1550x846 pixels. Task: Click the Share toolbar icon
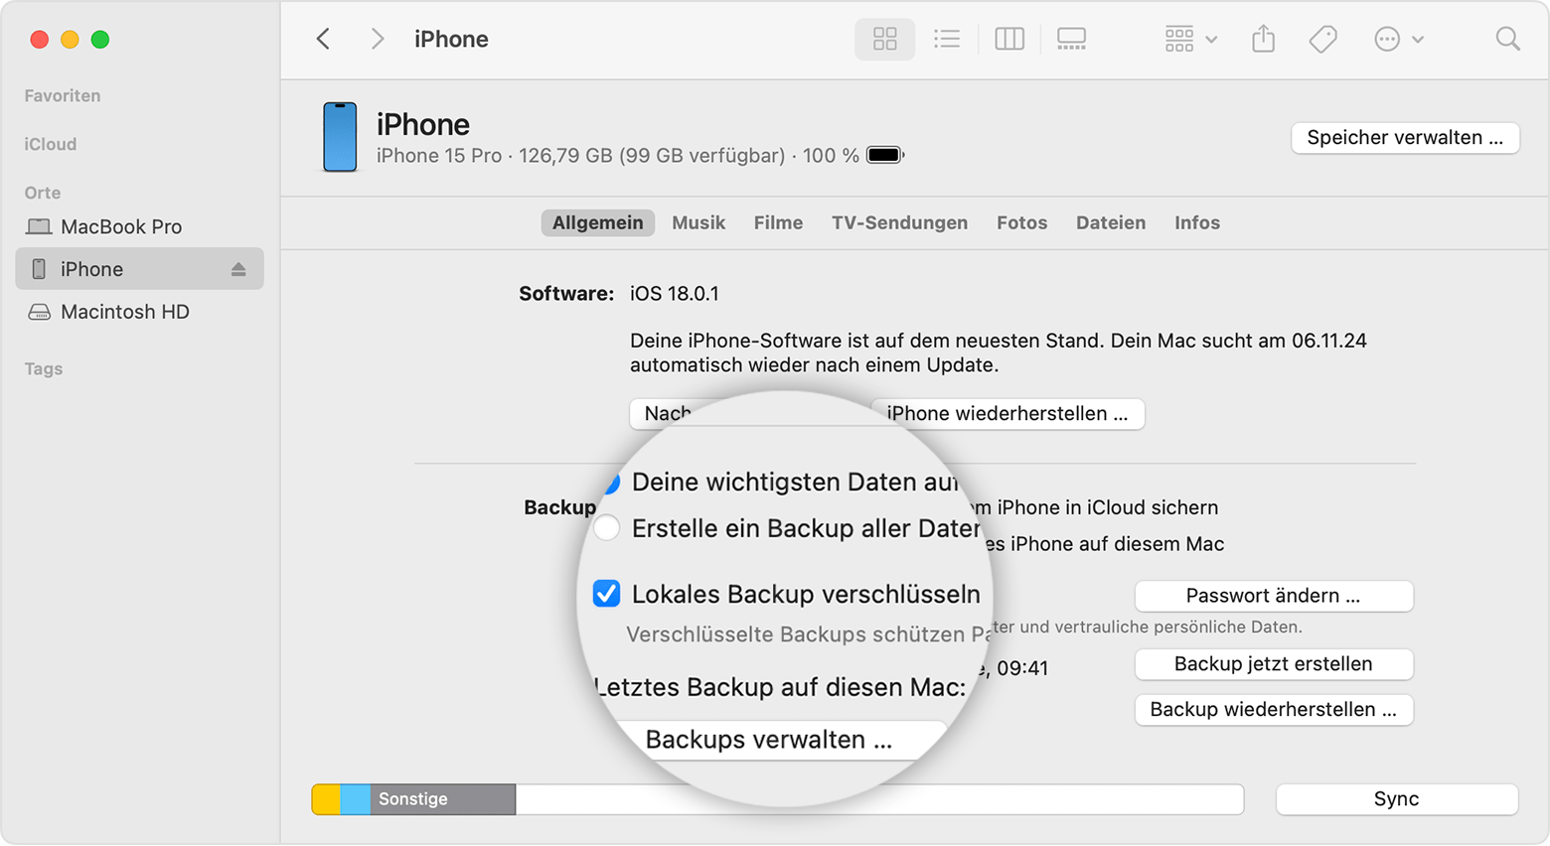[1263, 39]
